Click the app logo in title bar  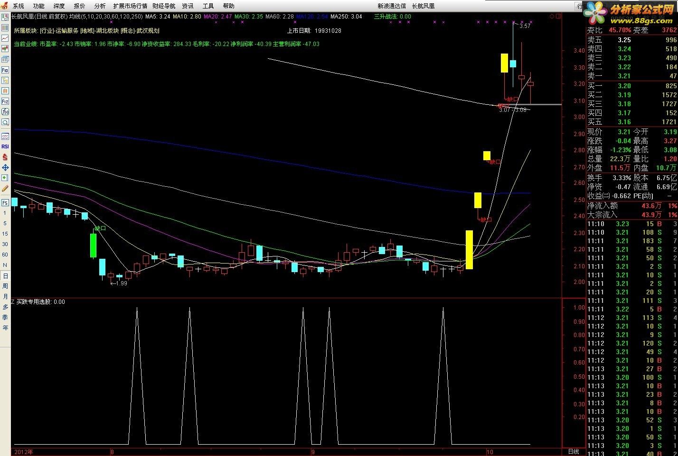(4, 6)
